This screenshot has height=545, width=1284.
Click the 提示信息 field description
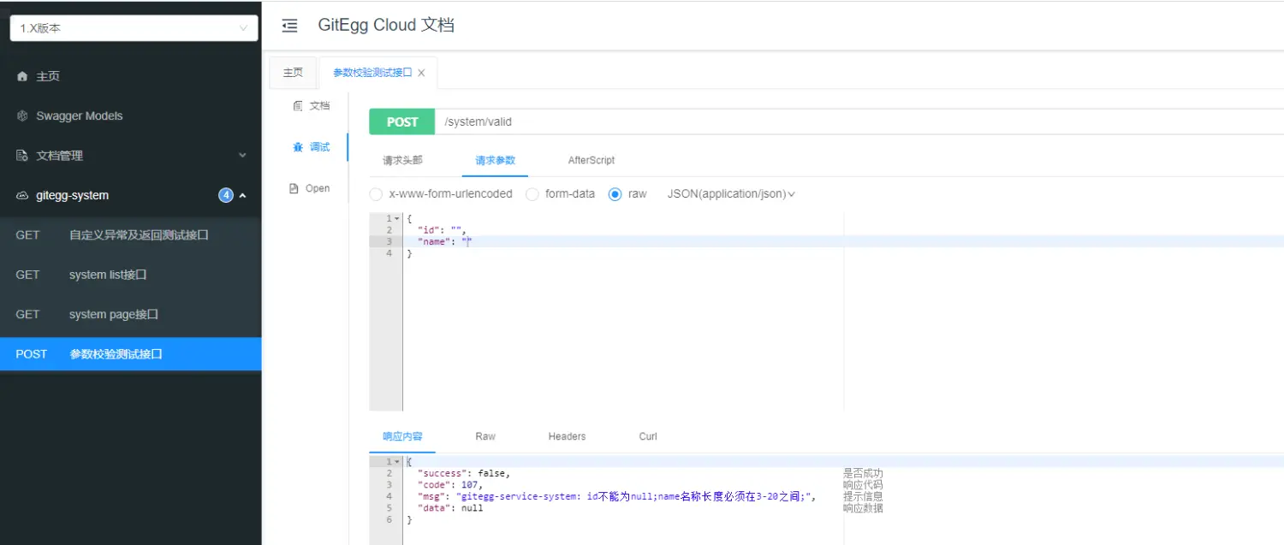coord(863,496)
